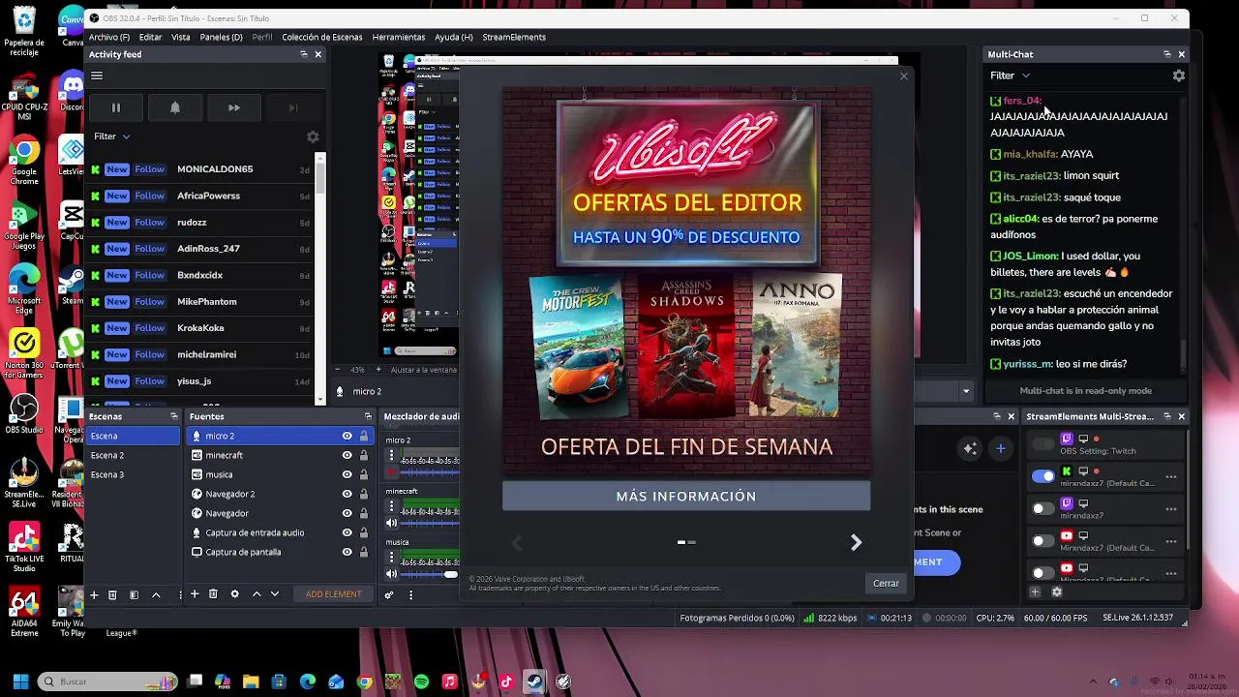Close Steam promo with top X
This screenshot has width=1239, height=697.
tap(904, 76)
